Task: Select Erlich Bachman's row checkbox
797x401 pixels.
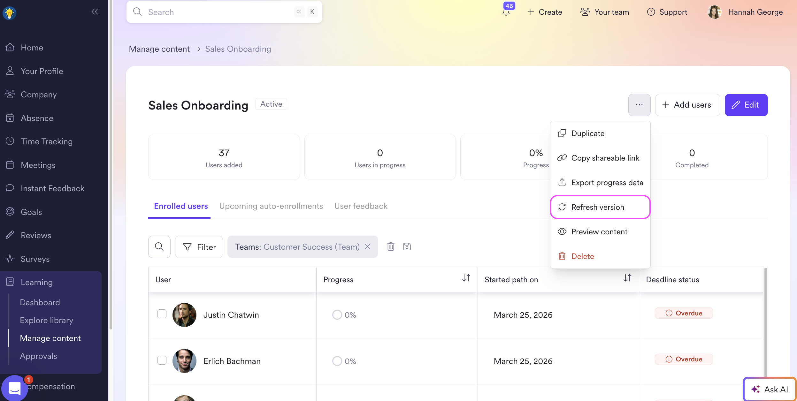Action: pyautogui.click(x=162, y=360)
